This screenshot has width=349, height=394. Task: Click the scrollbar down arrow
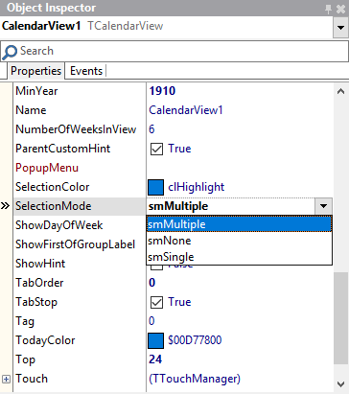340,383
